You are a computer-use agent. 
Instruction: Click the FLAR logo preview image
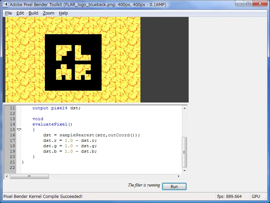click(x=73, y=60)
